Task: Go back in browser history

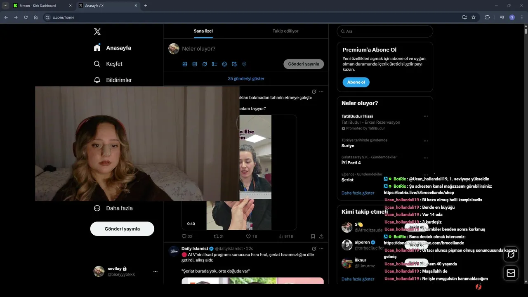Action: tap(6, 17)
